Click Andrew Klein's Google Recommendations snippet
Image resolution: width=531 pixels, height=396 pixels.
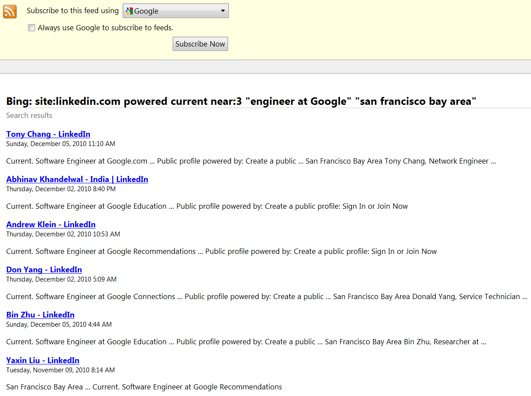221,251
